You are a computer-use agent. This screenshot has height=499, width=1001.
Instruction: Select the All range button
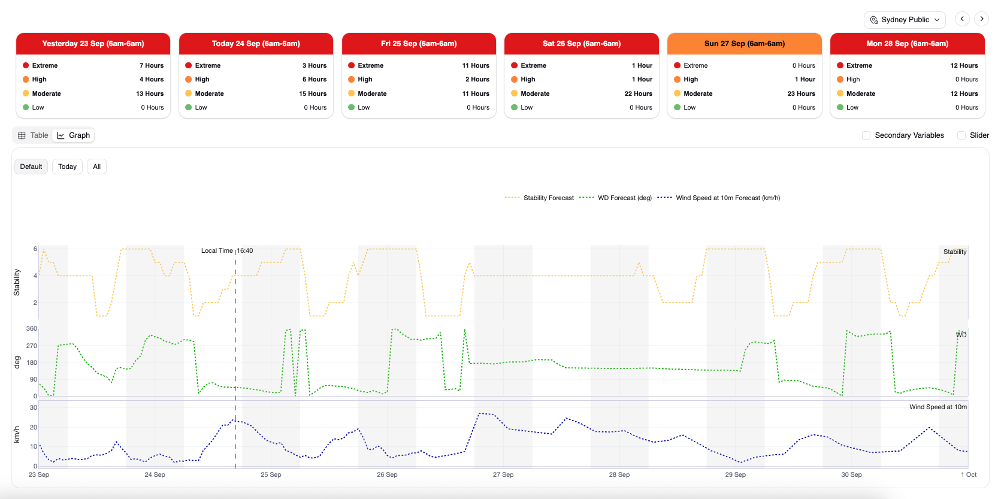pyautogui.click(x=96, y=167)
